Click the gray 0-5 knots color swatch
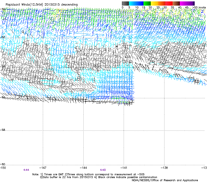The height and width of the screenshot is (182, 207). point(125,3)
